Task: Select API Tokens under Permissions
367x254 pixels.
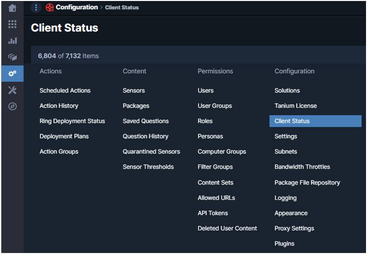Action: [213, 213]
